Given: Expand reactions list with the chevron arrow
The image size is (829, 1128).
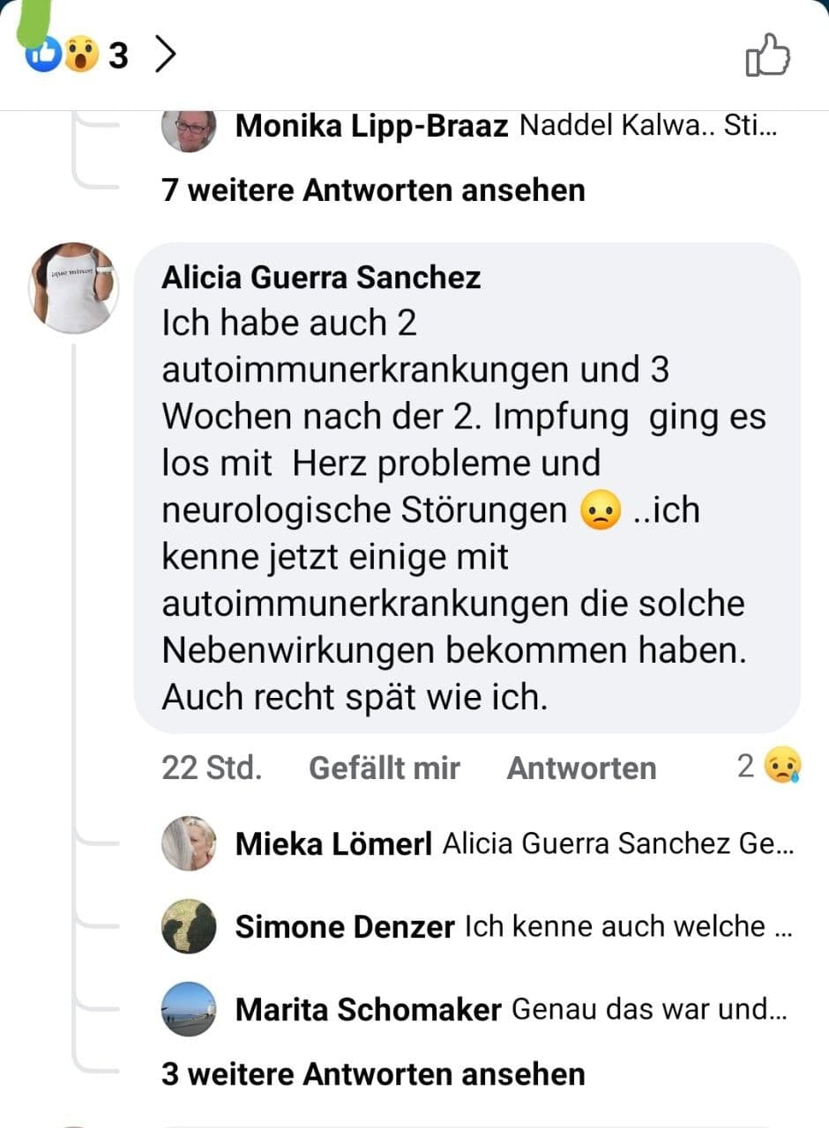Looking at the screenshot, I should coord(165,56).
